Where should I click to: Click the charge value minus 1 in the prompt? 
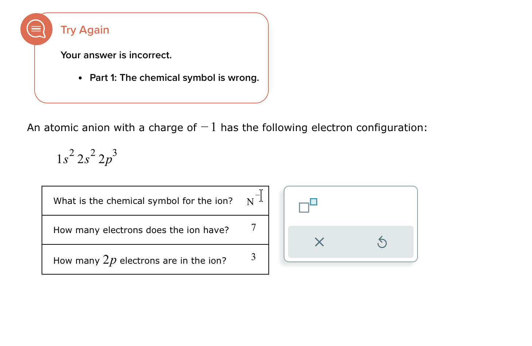210,127
